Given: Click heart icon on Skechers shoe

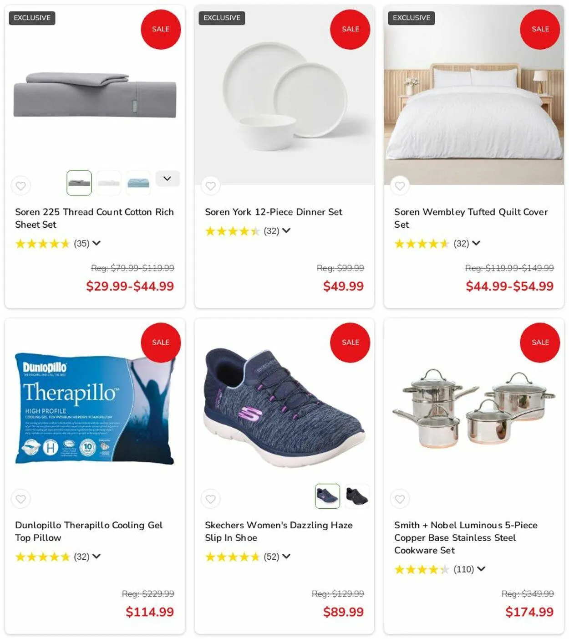Looking at the screenshot, I should [x=211, y=499].
